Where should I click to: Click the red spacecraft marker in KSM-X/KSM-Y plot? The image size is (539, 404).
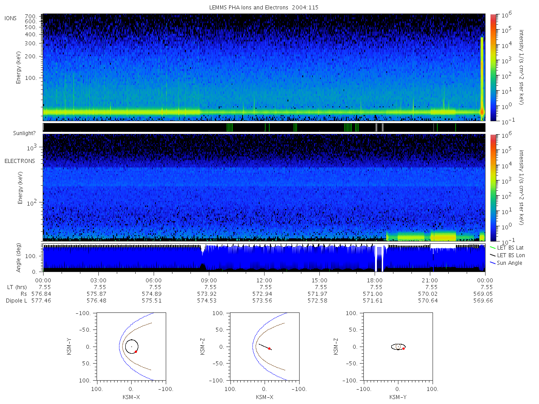tap(135, 351)
